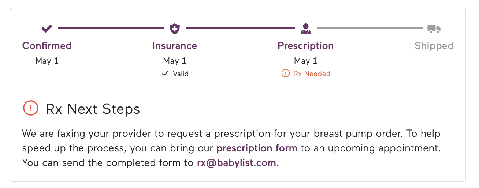The width and height of the screenshot is (479, 188).
Task: Click the Confirmed checkmark icon
Action: pos(47,28)
